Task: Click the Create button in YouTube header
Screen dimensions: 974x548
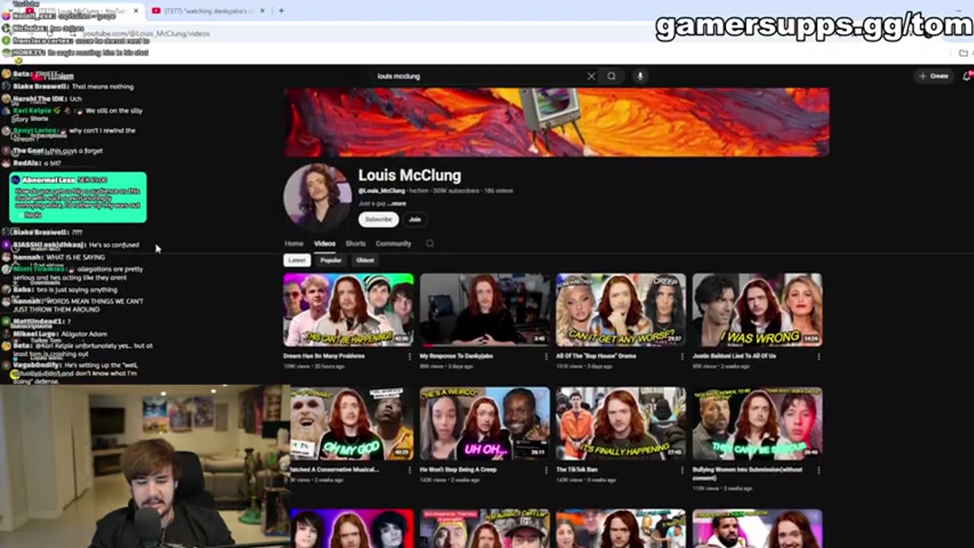Action: pos(934,76)
